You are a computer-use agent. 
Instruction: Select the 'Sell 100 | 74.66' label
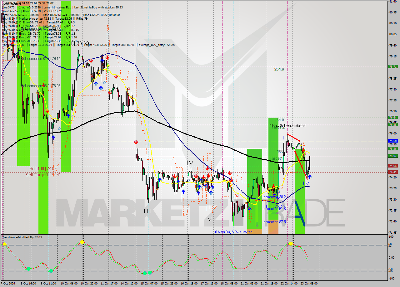click(x=43, y=168)
